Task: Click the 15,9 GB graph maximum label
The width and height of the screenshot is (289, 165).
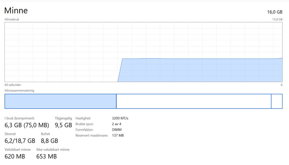Action: tap(277, 20)
